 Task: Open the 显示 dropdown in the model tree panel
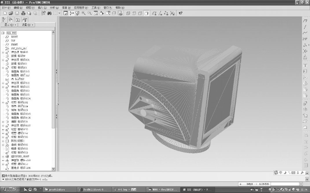[x=9, y=25]
